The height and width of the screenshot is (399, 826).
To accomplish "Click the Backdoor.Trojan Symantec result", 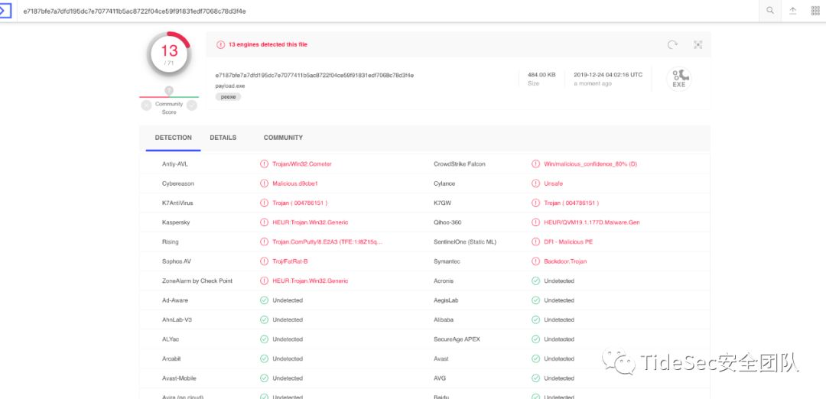I will coord(565,261).
